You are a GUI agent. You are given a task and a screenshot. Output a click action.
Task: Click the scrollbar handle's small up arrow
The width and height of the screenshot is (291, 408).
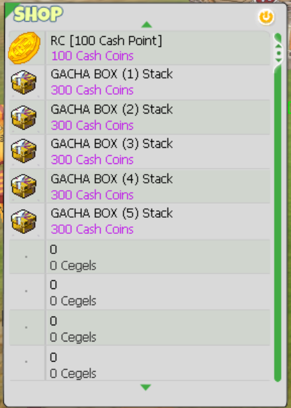point(278,46)
